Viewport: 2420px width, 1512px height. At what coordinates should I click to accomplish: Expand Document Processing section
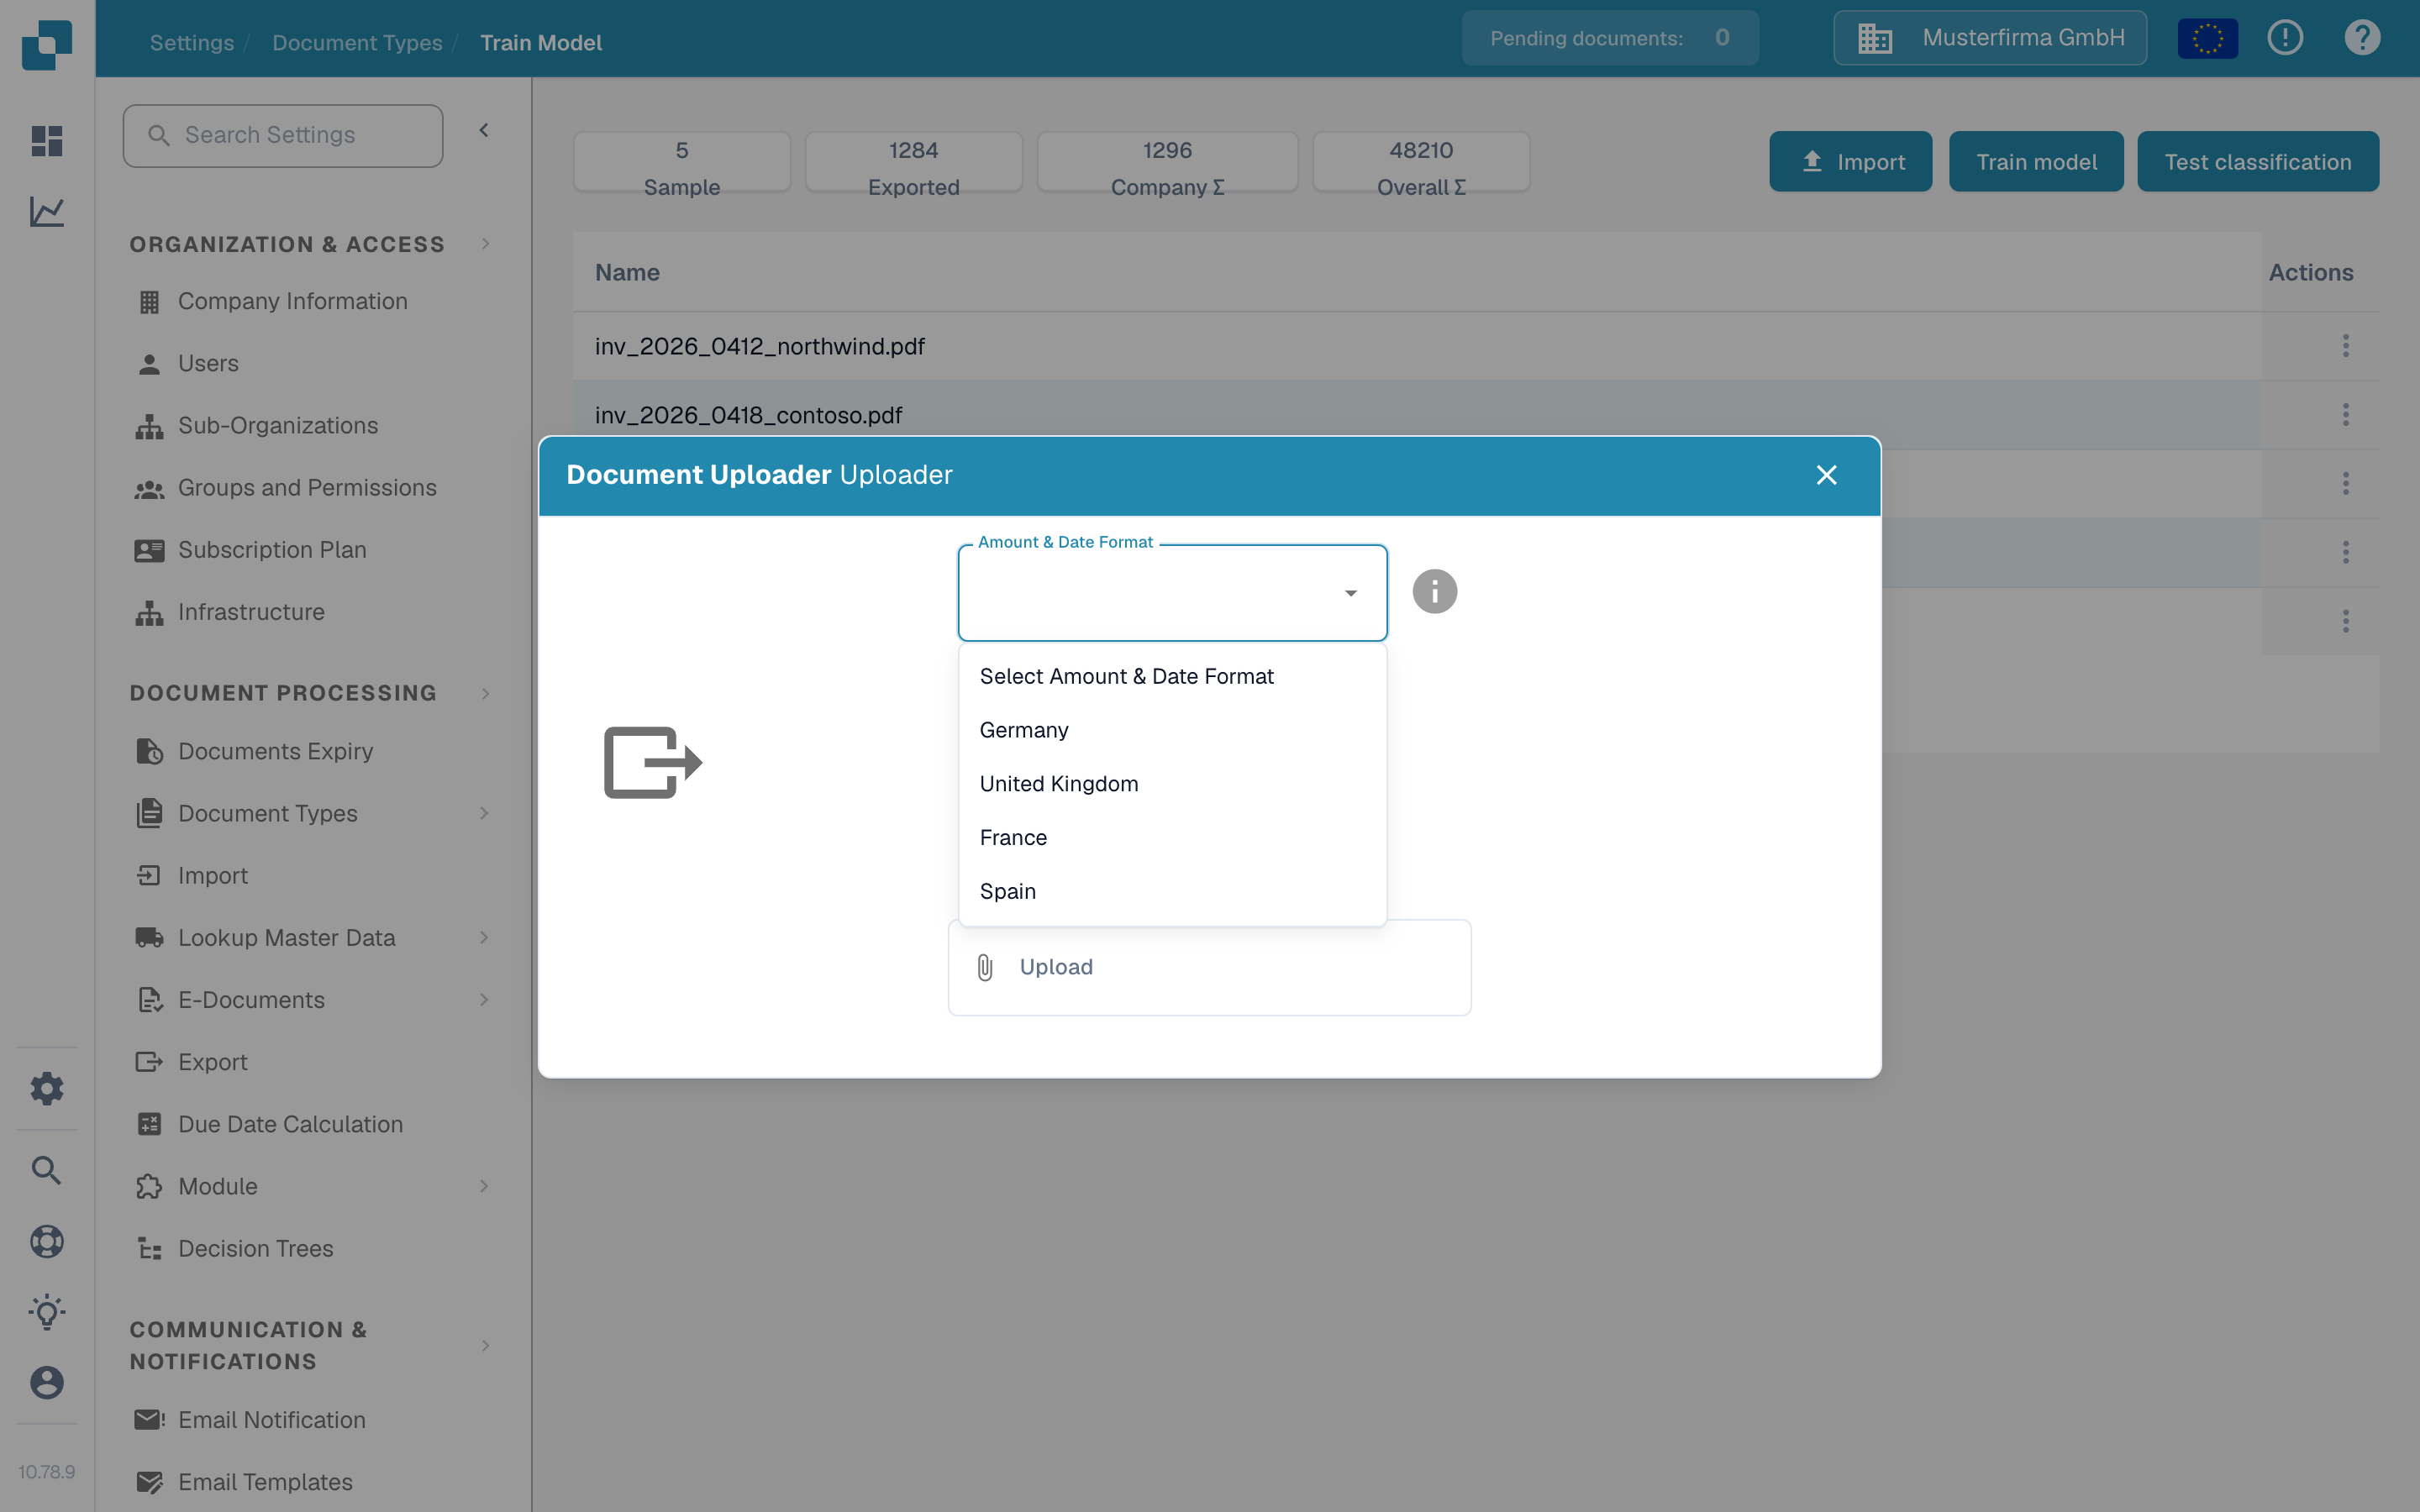point(486,693)
